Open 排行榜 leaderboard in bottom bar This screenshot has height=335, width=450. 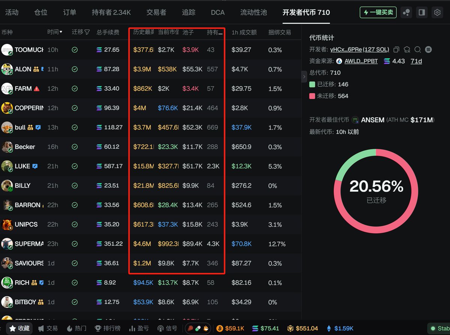coord(108,328)
